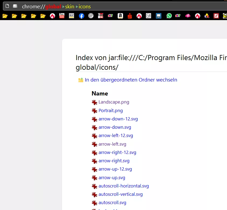Screen dimensions: 227x210
Task: Select the 'skin' segment in the URL
Action: [70, 7]
